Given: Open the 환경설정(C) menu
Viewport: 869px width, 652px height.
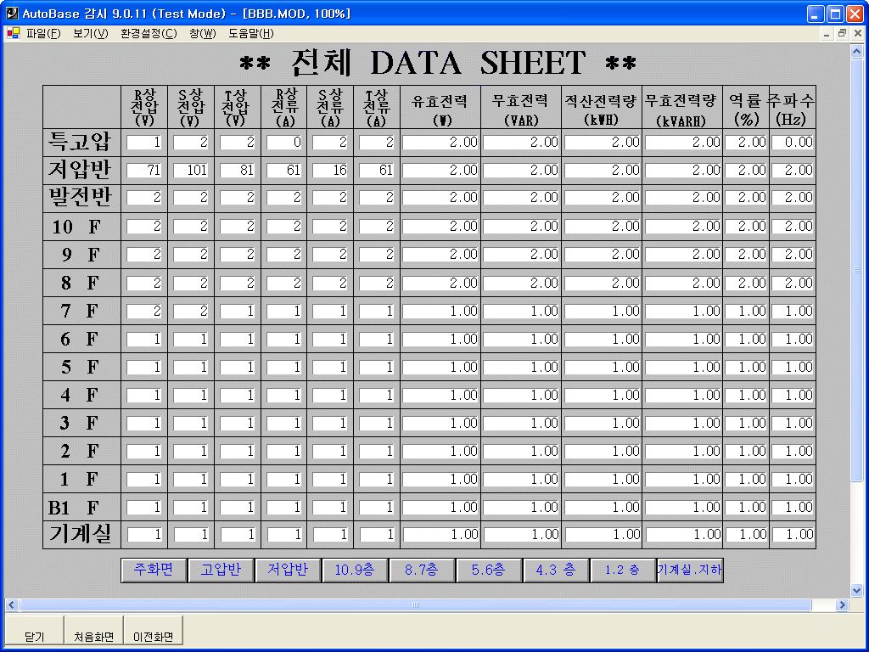Looking at the screenshot, I should click(x=149, y=34).
